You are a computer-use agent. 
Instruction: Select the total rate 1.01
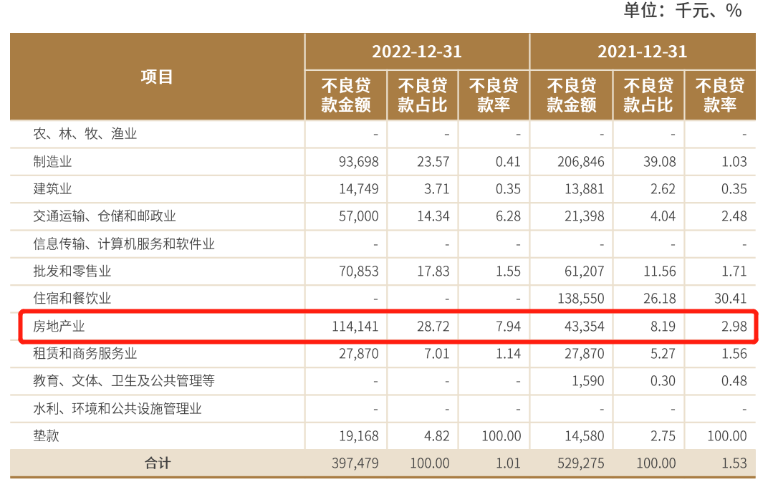(x=508, y=463)
